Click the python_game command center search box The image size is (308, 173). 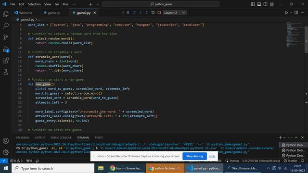point(161,4)
